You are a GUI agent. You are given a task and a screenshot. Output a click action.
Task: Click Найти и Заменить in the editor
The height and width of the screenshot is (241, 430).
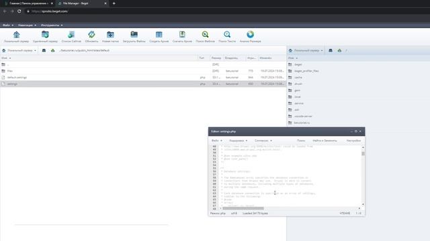(x=325, y=141)
